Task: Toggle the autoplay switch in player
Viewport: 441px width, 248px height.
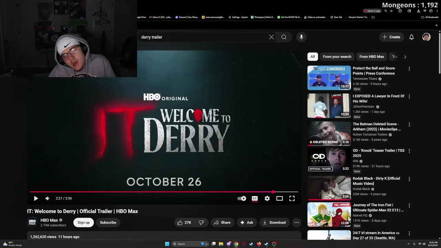Action: [x=242, y=198]
